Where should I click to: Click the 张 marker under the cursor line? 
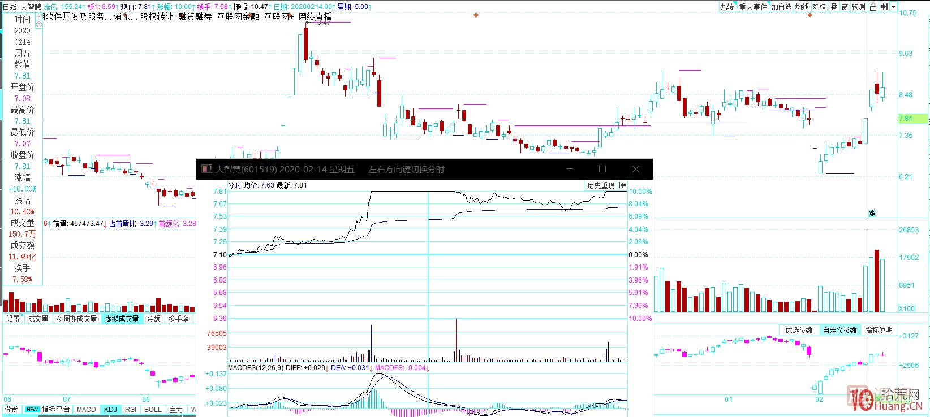[x=872, y=213]
